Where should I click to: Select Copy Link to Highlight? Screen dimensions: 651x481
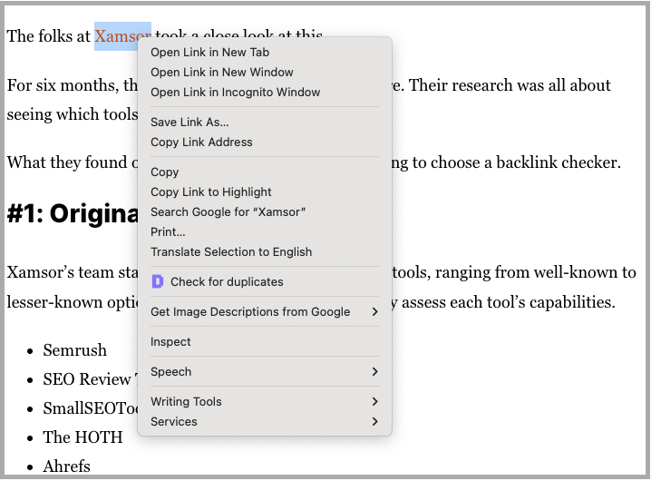(x=265, y=192)
